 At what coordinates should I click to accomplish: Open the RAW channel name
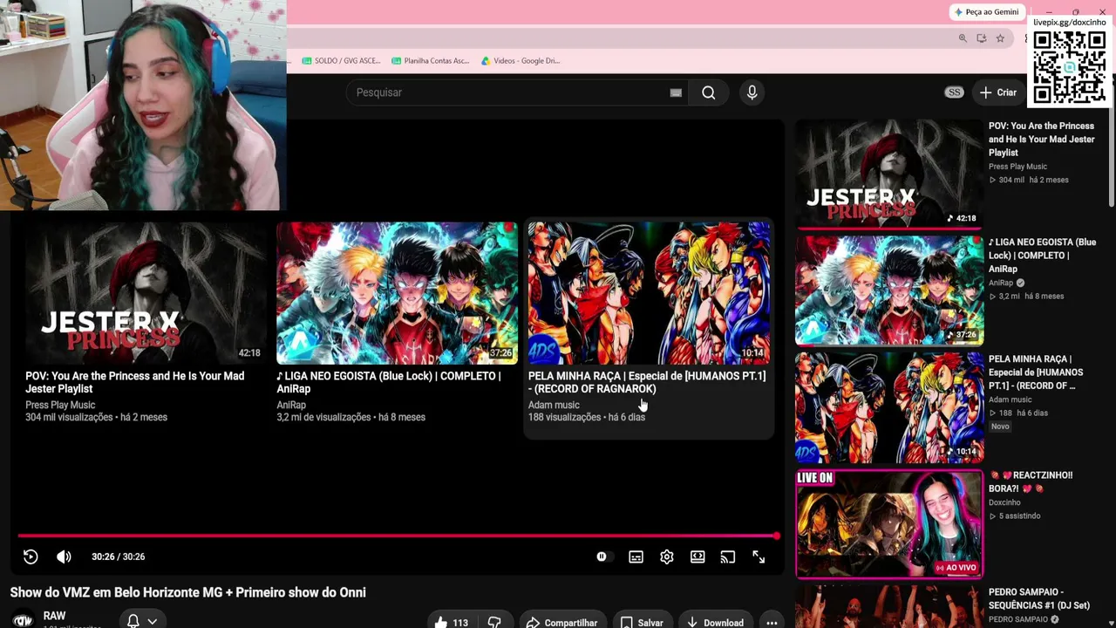(54, 616)
